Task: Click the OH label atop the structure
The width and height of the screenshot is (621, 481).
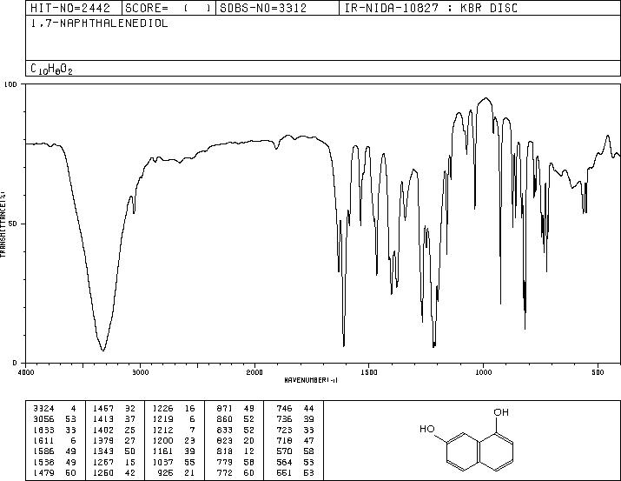Action: click(501, 412)
